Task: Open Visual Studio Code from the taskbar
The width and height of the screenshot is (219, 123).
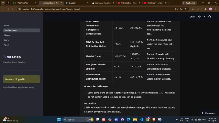Action: [x=141, y=119]
